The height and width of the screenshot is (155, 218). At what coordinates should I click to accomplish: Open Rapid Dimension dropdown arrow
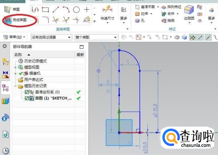point(108,23)
